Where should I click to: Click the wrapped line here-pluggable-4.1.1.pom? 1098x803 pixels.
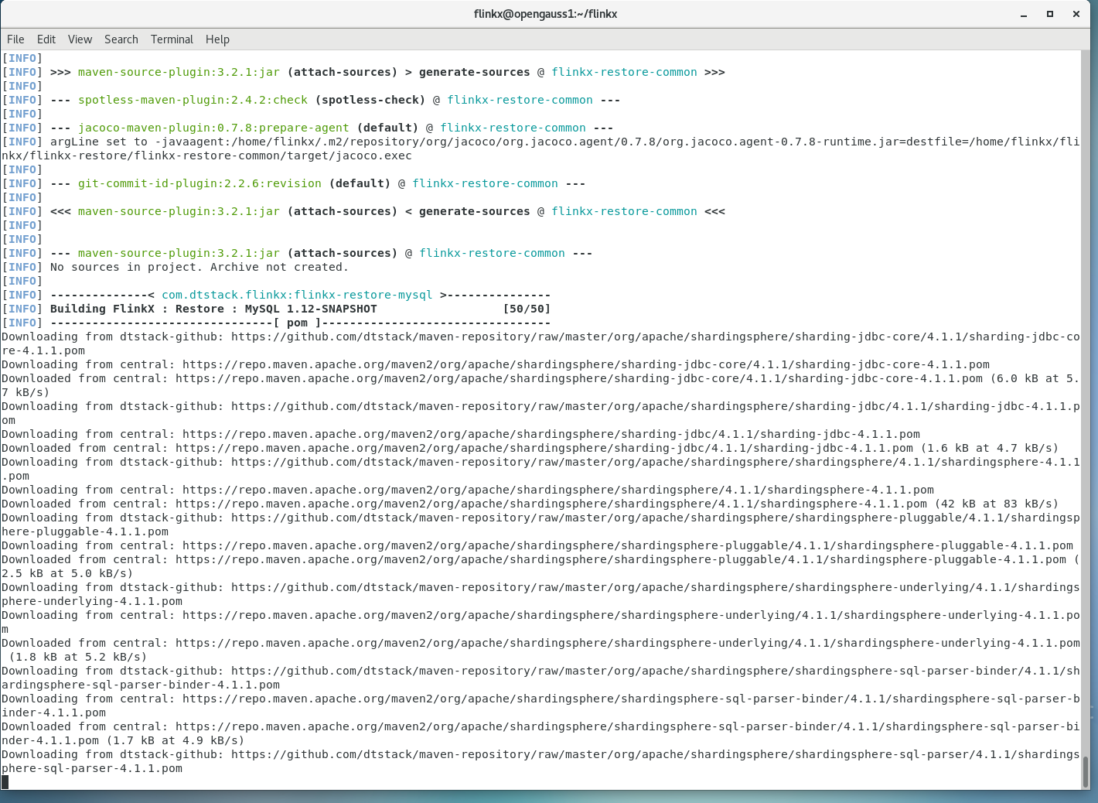pyautogui.click(x=85, y=531)
